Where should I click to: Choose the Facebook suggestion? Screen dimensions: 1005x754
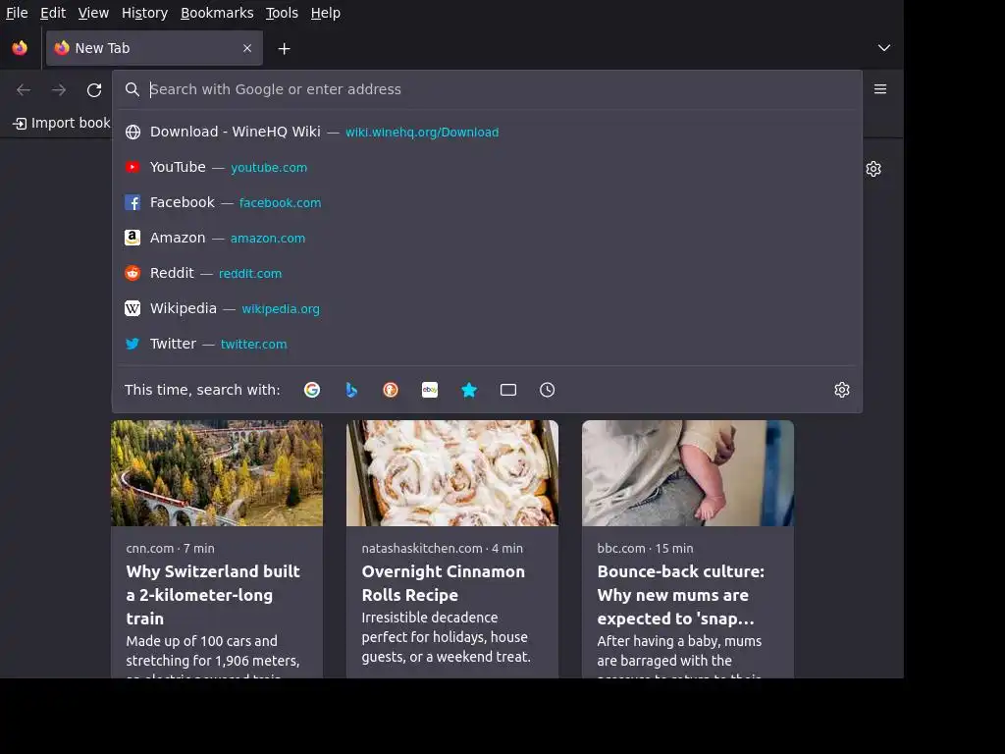point(487,202)
